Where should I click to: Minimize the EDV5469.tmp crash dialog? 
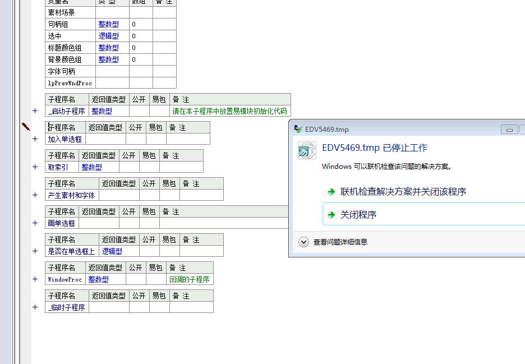[509, 130]
